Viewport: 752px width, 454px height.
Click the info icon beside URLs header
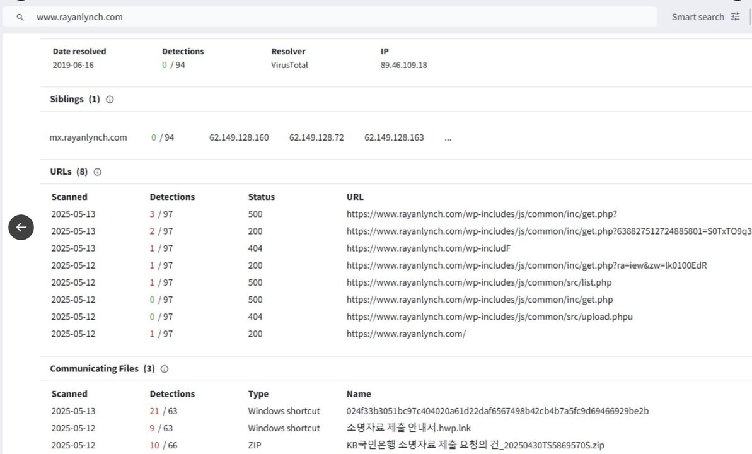click(x=97, y=172)
